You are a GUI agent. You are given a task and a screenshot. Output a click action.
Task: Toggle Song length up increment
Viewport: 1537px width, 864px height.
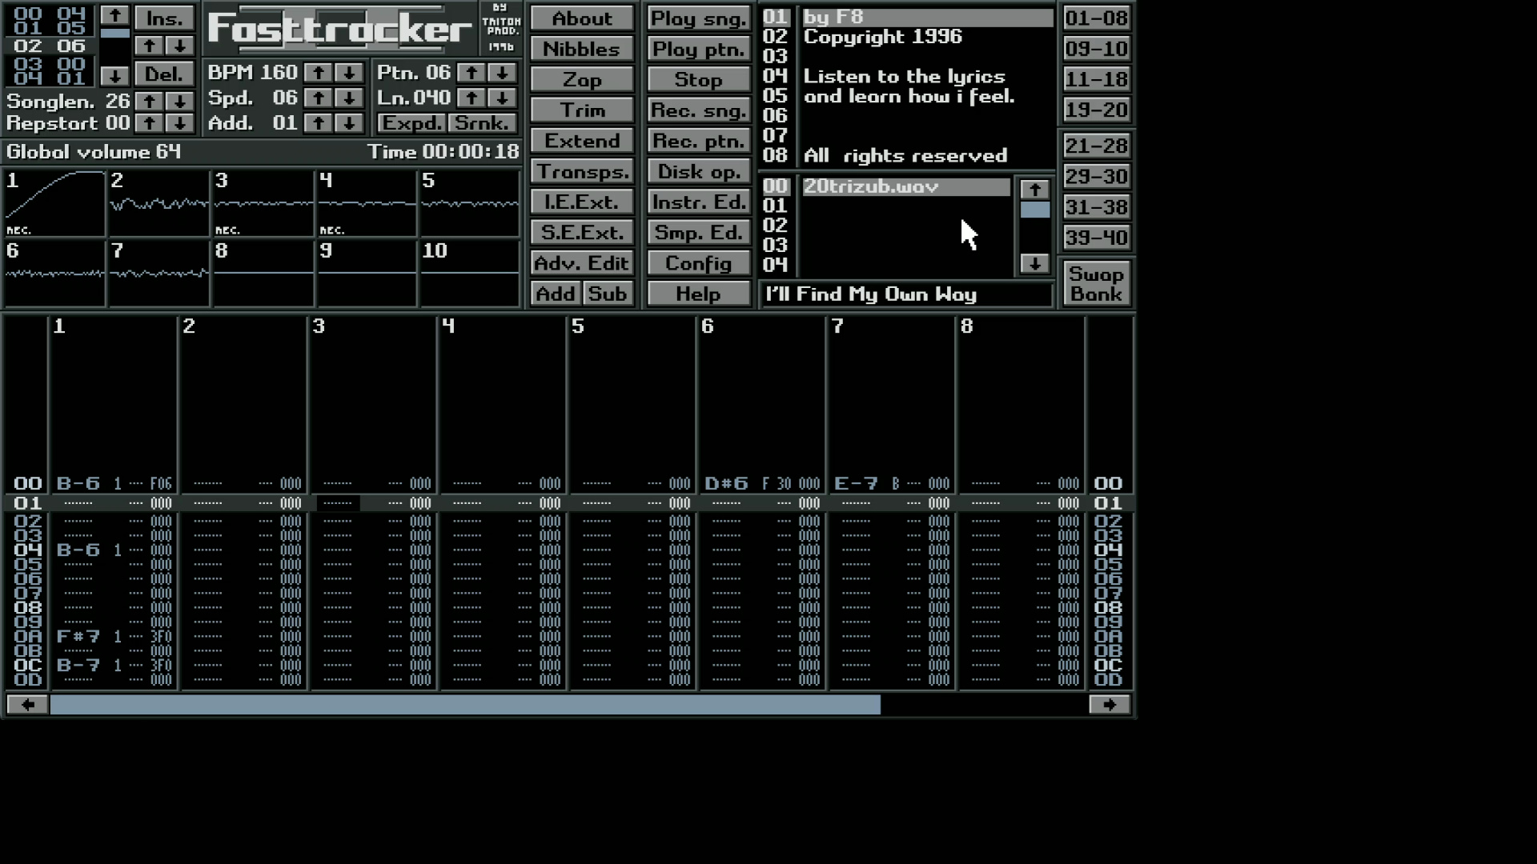tap(150, 99)
